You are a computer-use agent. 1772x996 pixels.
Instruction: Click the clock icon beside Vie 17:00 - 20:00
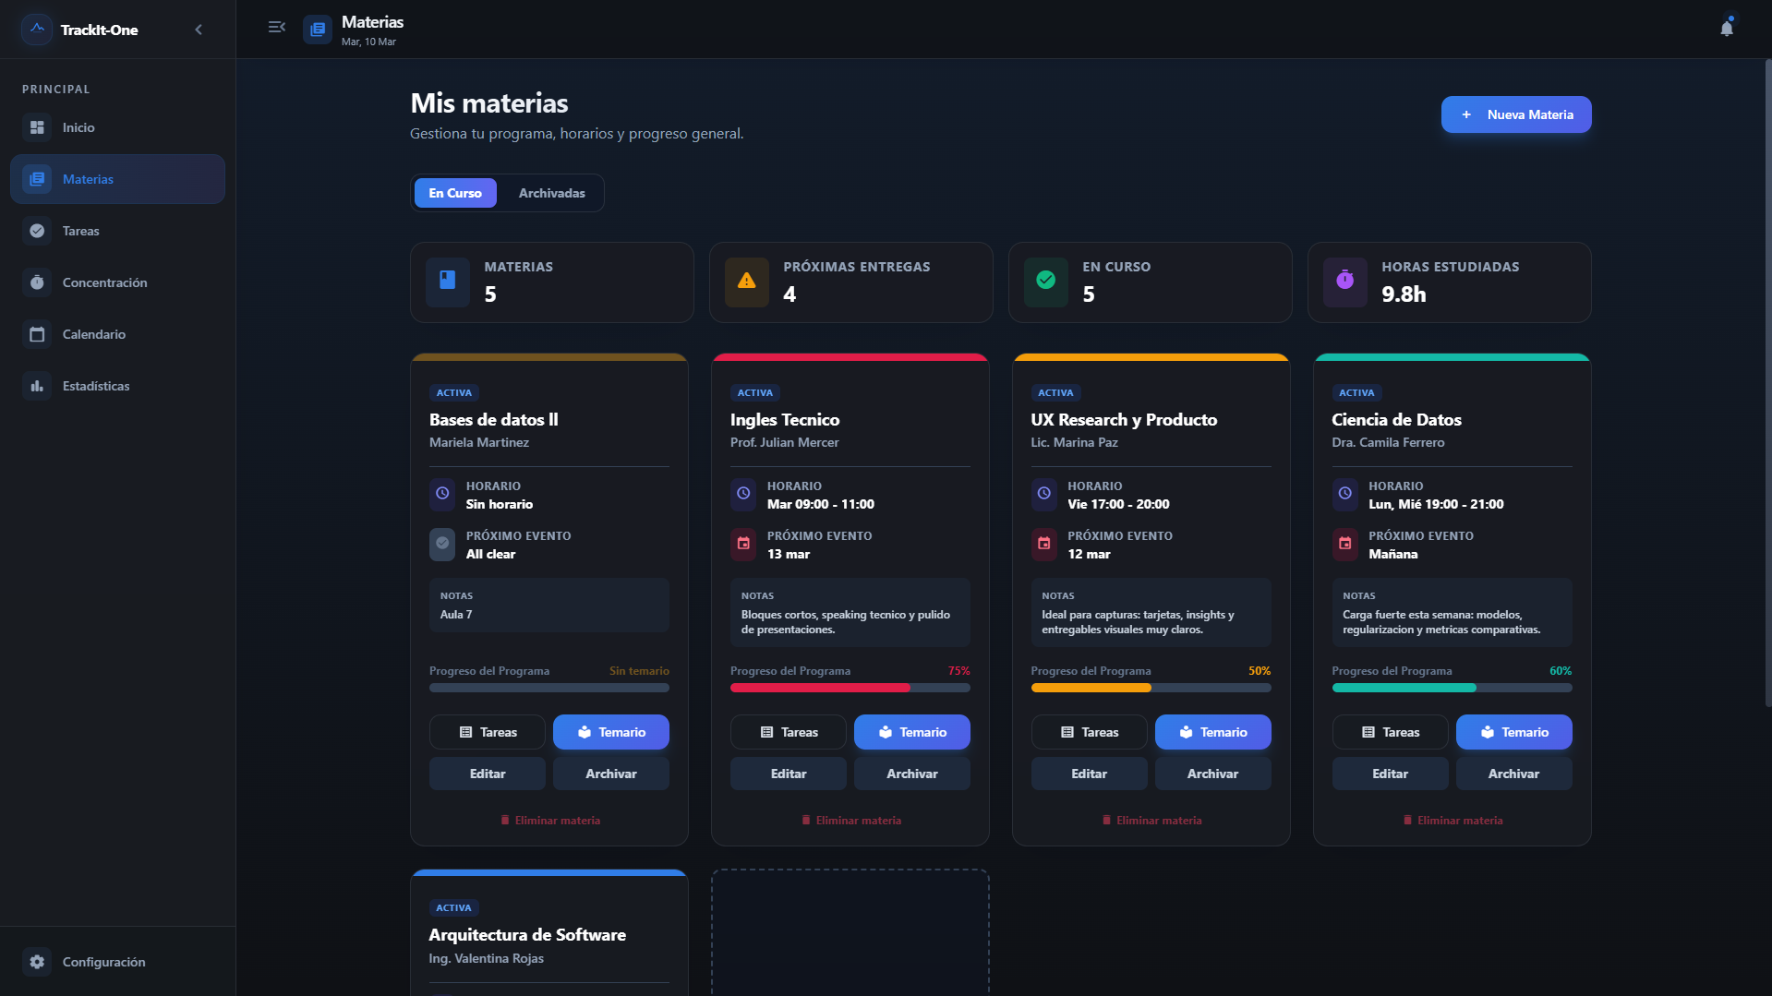[1044, 494]
